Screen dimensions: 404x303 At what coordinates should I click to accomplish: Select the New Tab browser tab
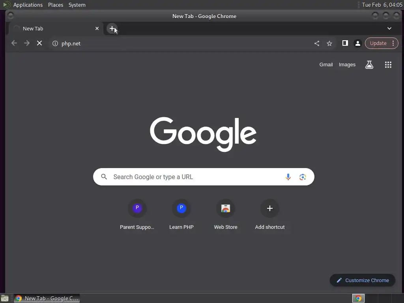pyautogui.click(x=55, y=28)
